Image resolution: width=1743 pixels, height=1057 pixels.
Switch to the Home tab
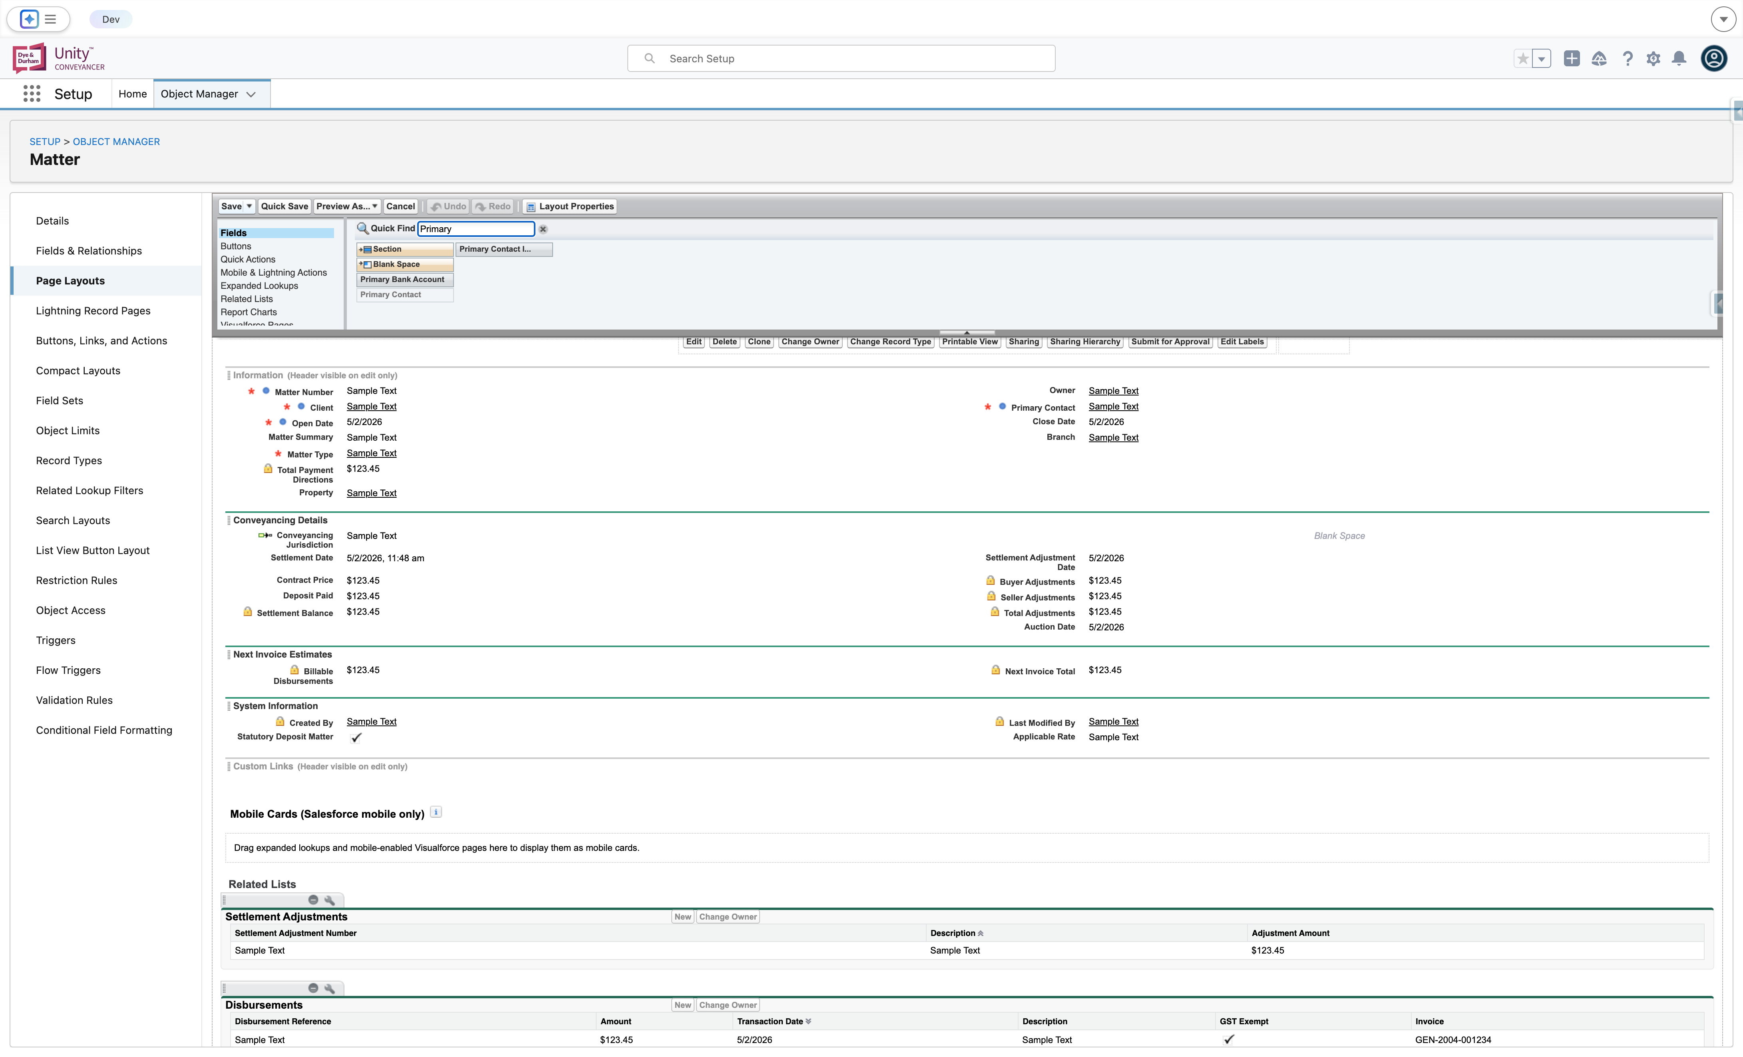[132, 93]
